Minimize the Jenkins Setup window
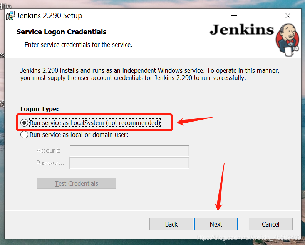The height and width of the screenshot is (245, 305). (x=234, y=15)
